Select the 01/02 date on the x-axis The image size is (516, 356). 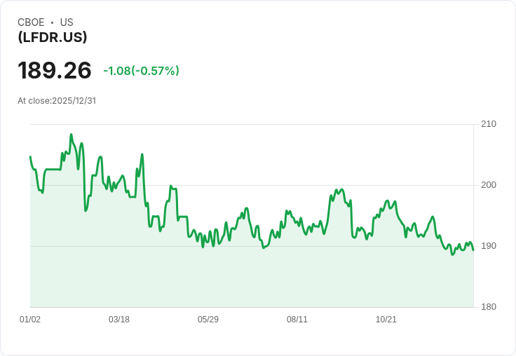30,320
